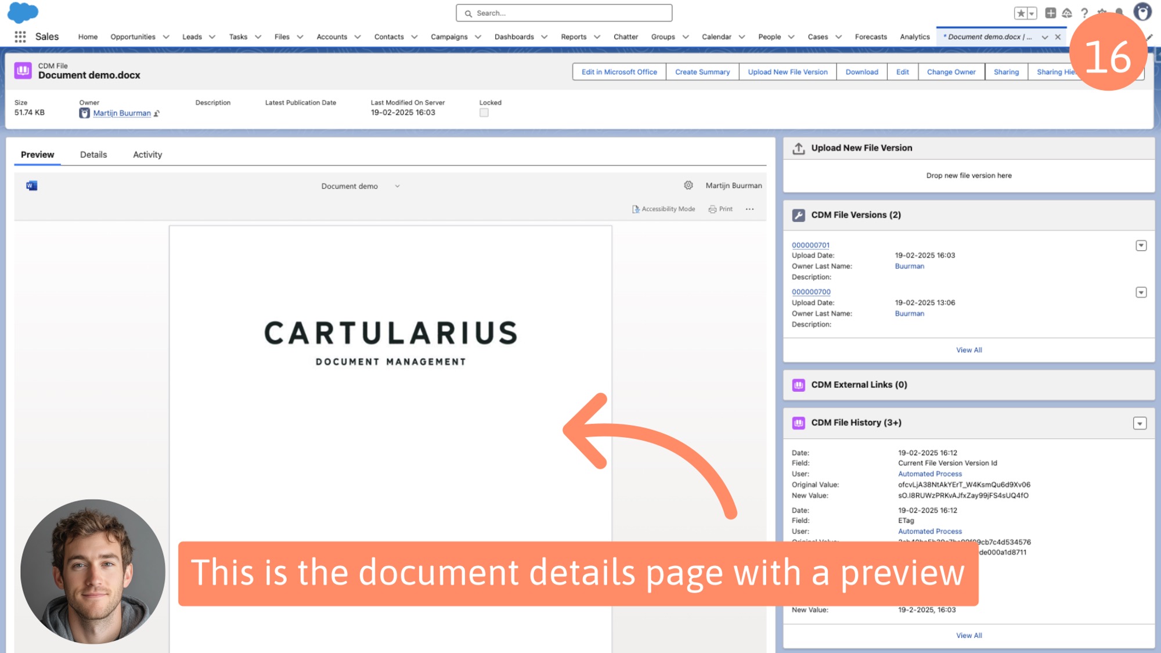Click the Trailhead guidance icon in header

pyautogui.click(x=1067, y=13)
